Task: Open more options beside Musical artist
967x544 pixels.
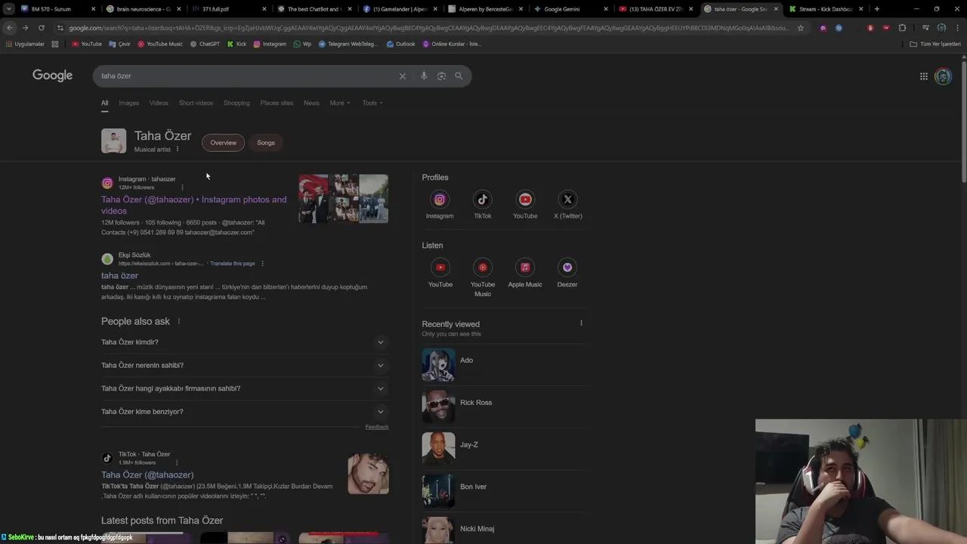Action: (178, 149)
